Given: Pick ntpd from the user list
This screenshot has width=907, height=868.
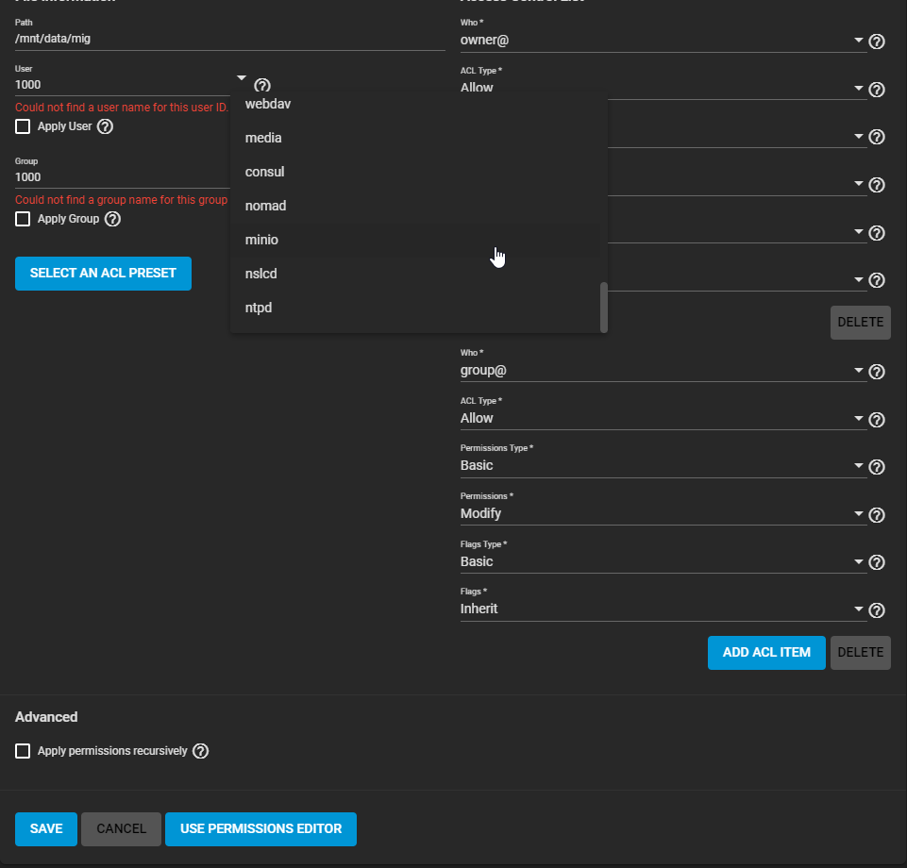Looking at the screenshot, I should pos(414,308).
